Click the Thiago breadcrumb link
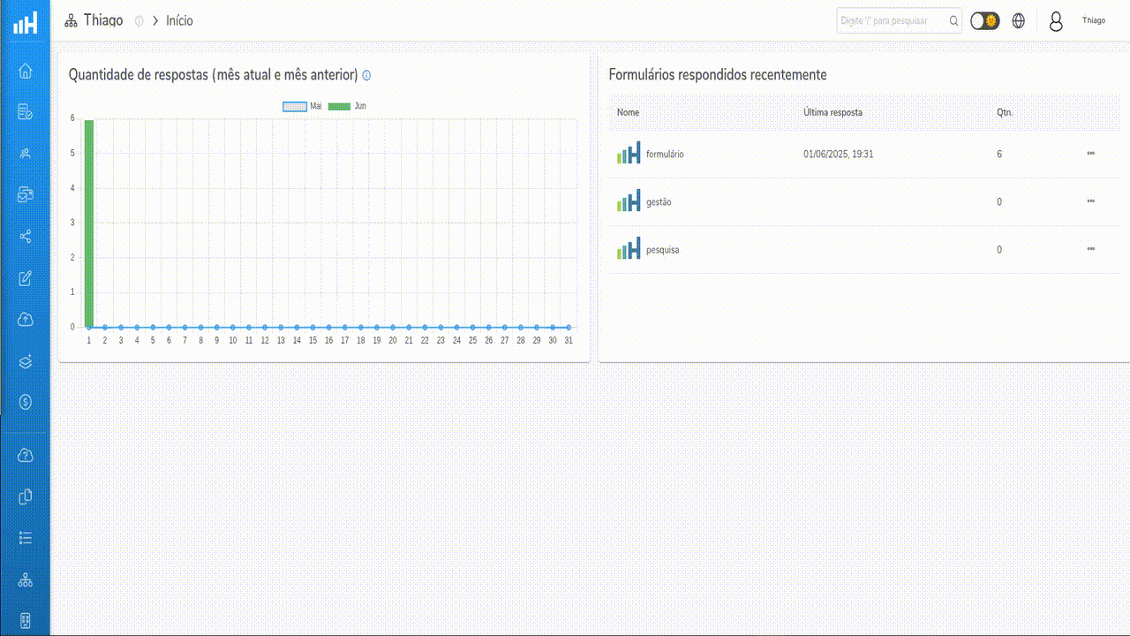This screenshot has height=636, width=1130. [x=103, y=20]
